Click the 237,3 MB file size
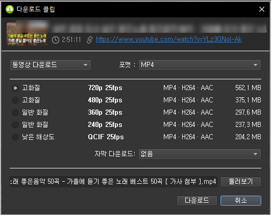Screen dimensions: 271x215 [x=248, y=124]
